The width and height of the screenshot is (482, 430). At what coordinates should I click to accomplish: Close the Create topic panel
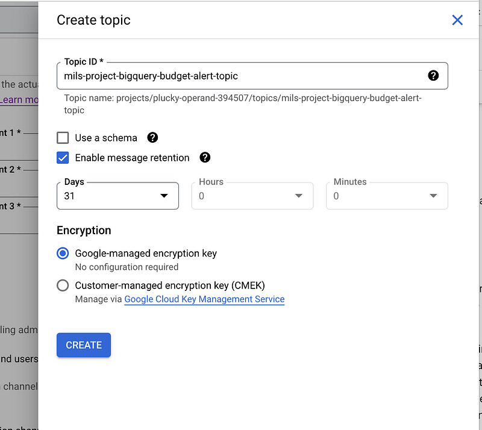(x=457, y=20)
